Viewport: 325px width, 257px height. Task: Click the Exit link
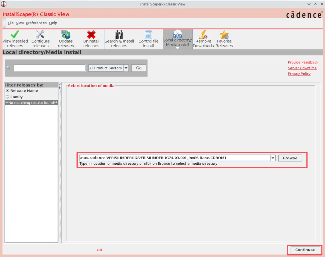coord(99,250)
